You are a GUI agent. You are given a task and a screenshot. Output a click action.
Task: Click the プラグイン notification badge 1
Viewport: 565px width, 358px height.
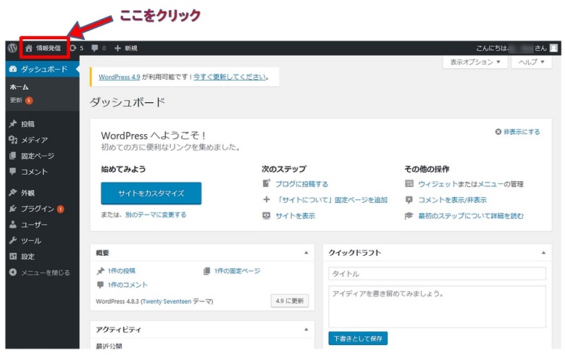click(61, 209)
